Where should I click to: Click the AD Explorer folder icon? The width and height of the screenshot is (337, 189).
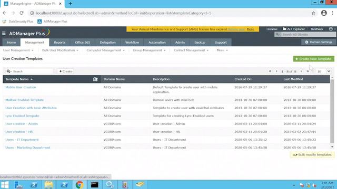284,29
